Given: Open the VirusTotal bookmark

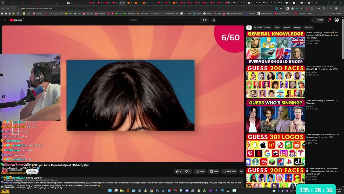Looking at the screenshot, I should (250, 13).
